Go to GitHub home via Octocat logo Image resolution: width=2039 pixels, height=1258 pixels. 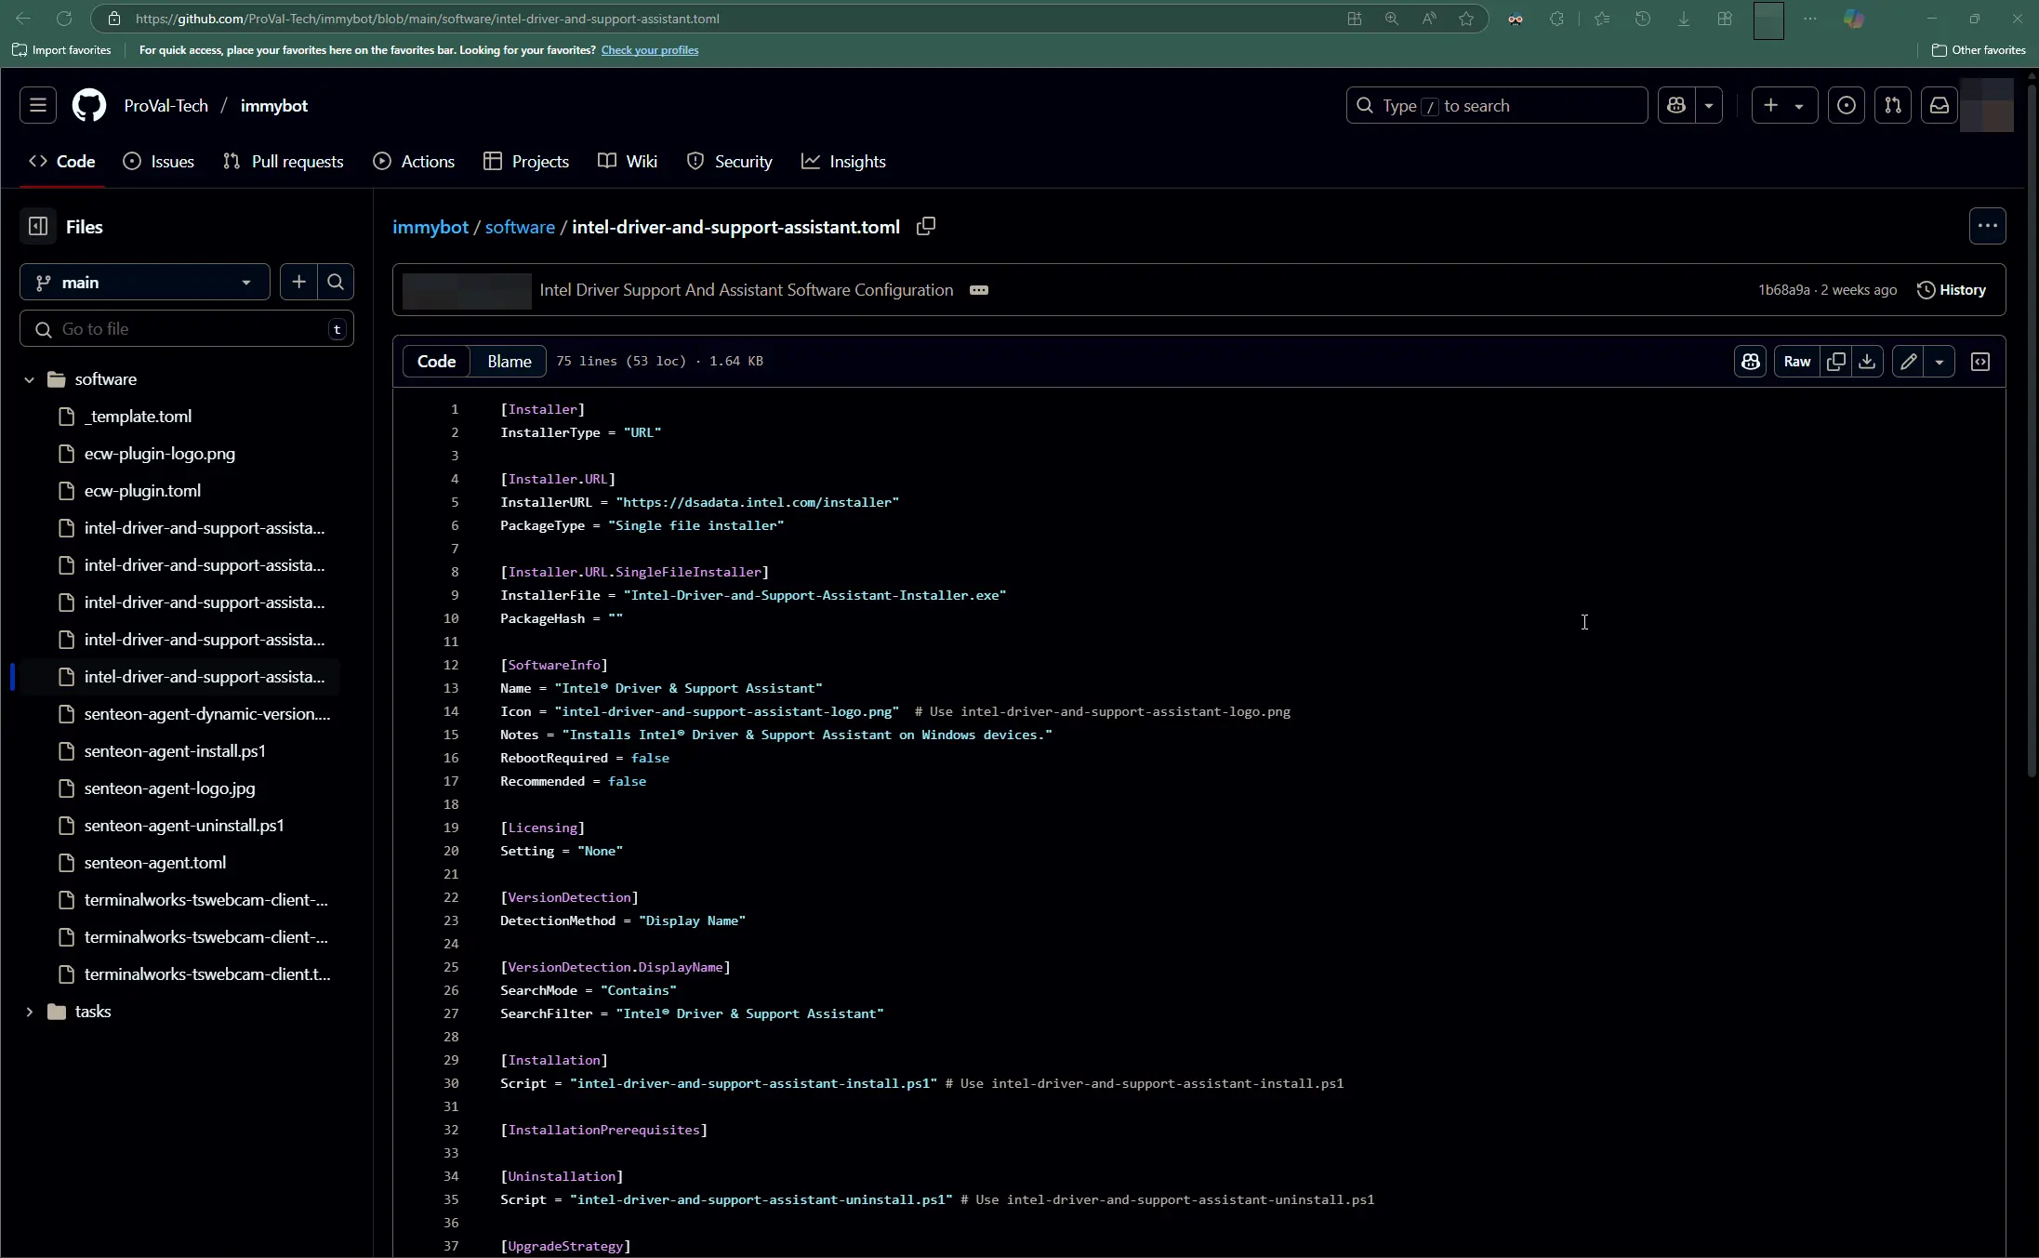89,106
